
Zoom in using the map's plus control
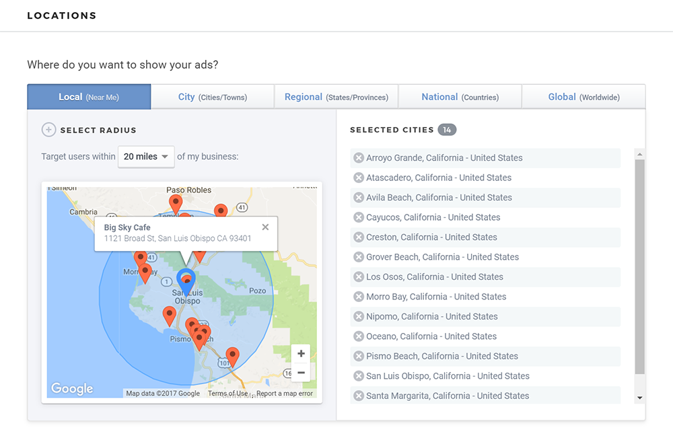[301, 353]
